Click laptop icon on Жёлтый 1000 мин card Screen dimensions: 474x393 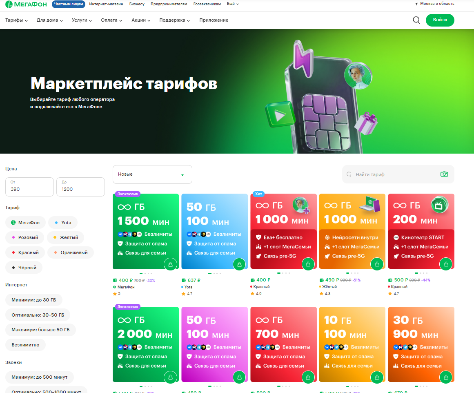(x=369, y=204)
